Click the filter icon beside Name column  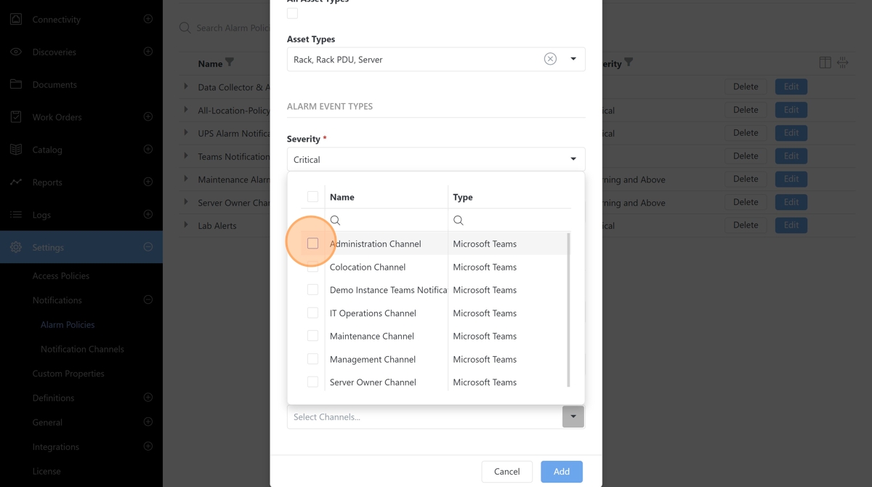pyautogui.click(x=230, y=63)
